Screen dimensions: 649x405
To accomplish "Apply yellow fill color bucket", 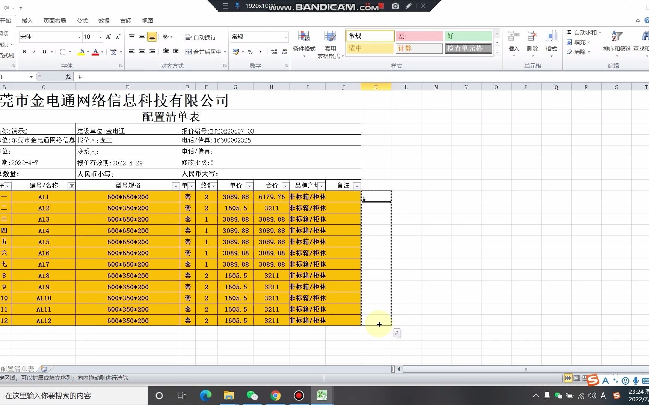I will [81, 52].
